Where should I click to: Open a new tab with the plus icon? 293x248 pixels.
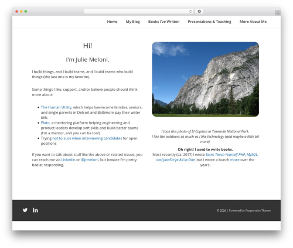(278, 13)
